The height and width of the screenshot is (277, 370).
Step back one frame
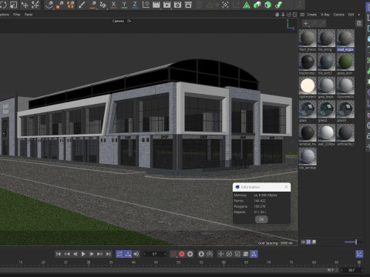[75, 254]
